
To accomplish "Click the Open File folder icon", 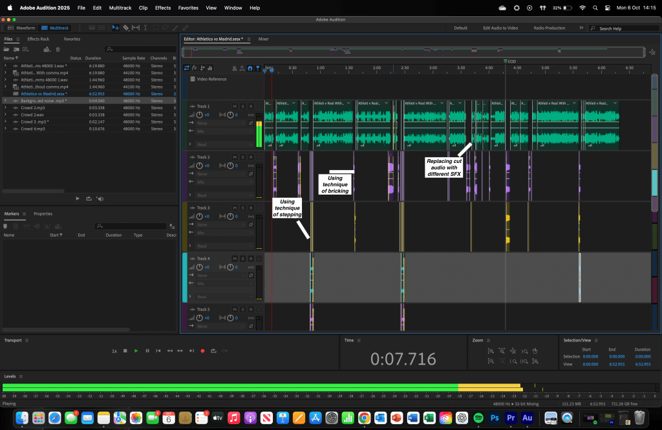I will (x=7, y=49).
